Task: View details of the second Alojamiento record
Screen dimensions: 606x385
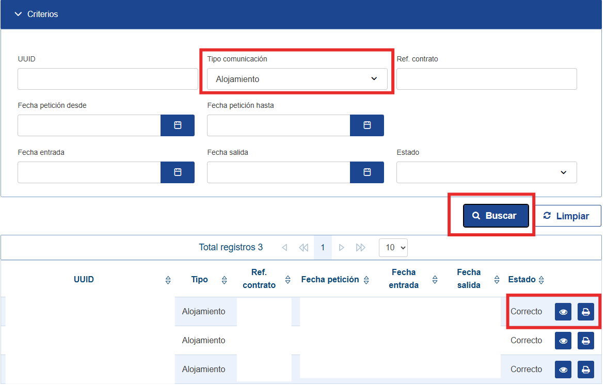Action: tap(563, 341)
